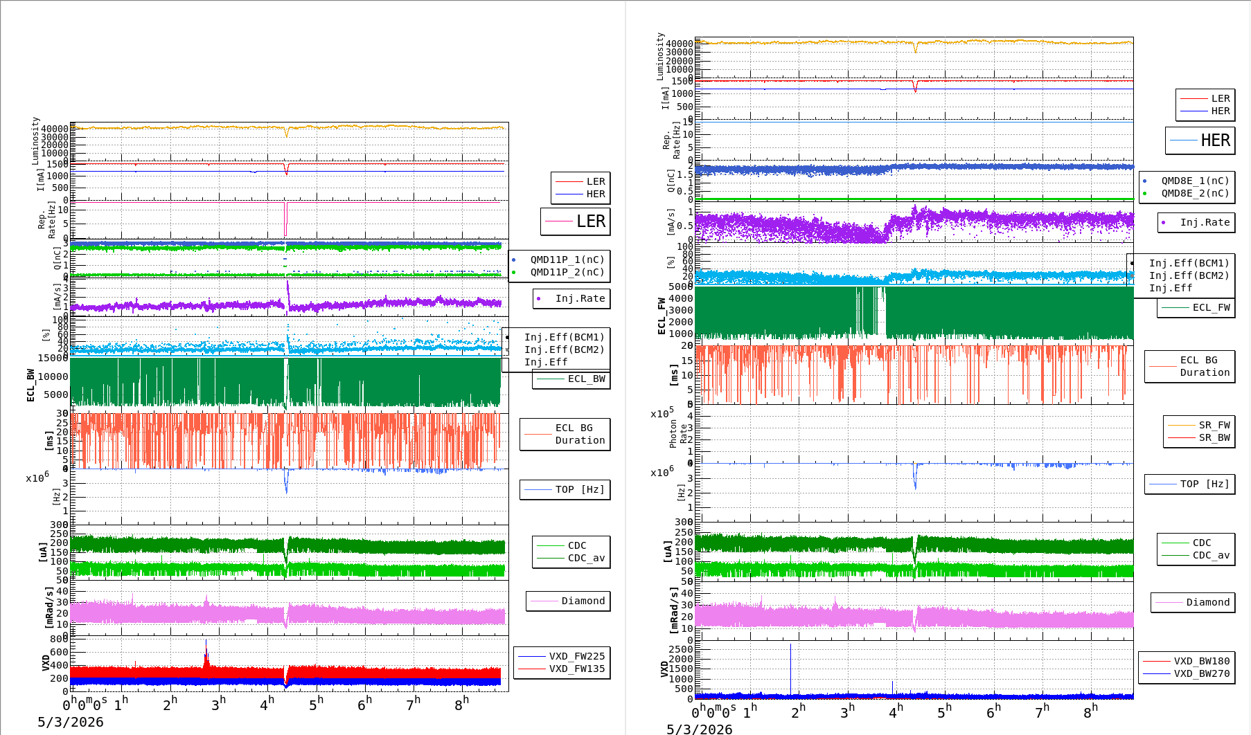Click the CDC legend entry in left panel

pyautogui.click(x=562, y=545)
